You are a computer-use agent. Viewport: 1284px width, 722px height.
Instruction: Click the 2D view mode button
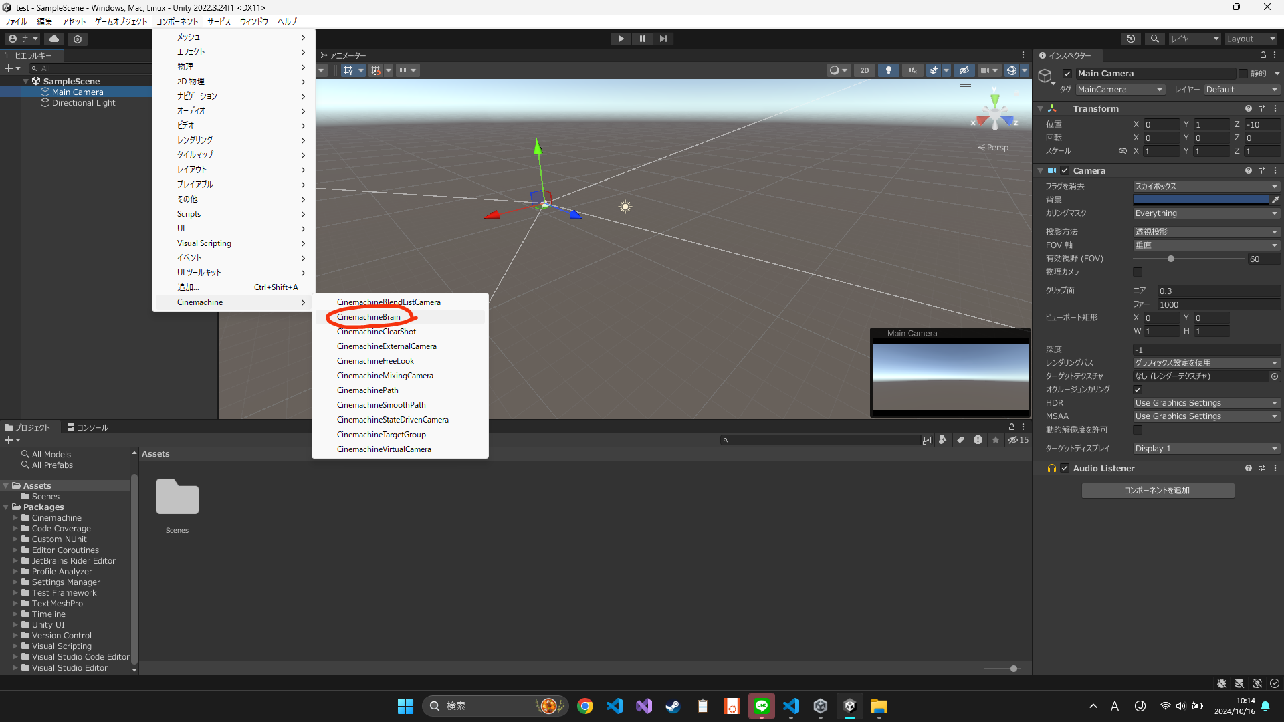pos(864,70)
